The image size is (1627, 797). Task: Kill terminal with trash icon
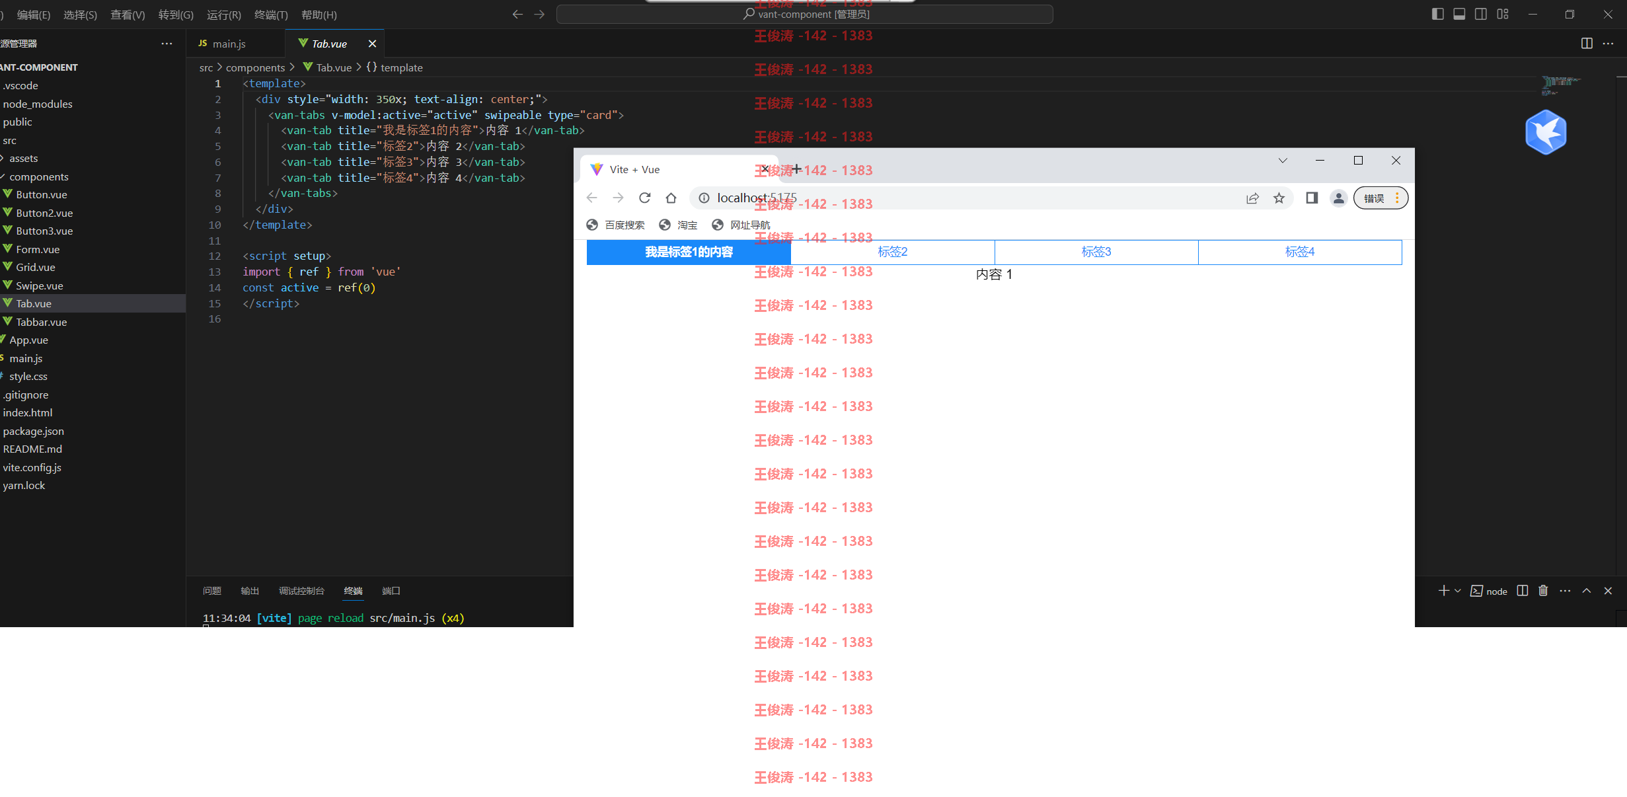point(1543,591)
